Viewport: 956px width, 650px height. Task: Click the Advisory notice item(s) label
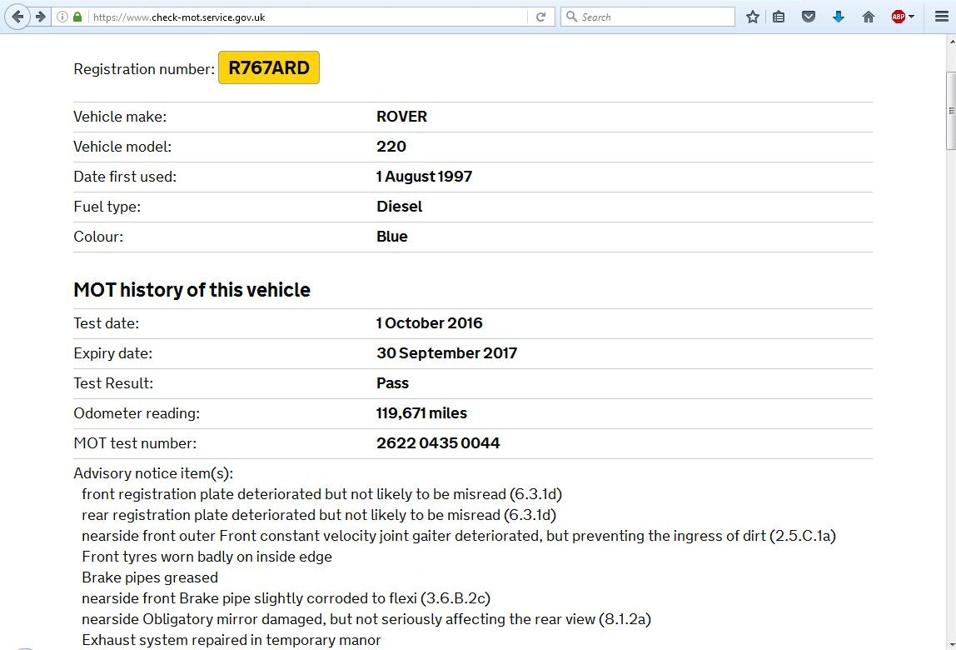tap(153, 473)
